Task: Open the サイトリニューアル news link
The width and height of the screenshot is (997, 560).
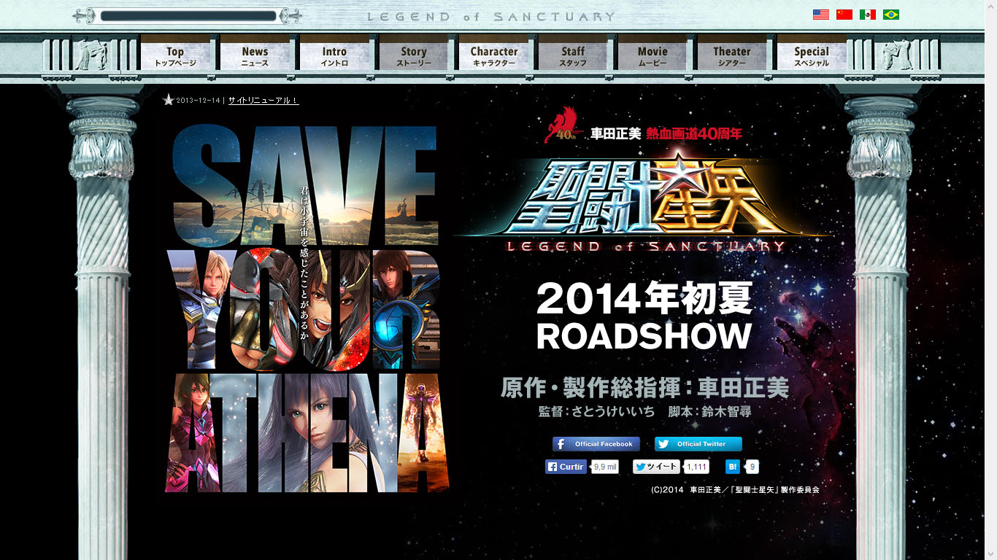Action: (263, 101)
